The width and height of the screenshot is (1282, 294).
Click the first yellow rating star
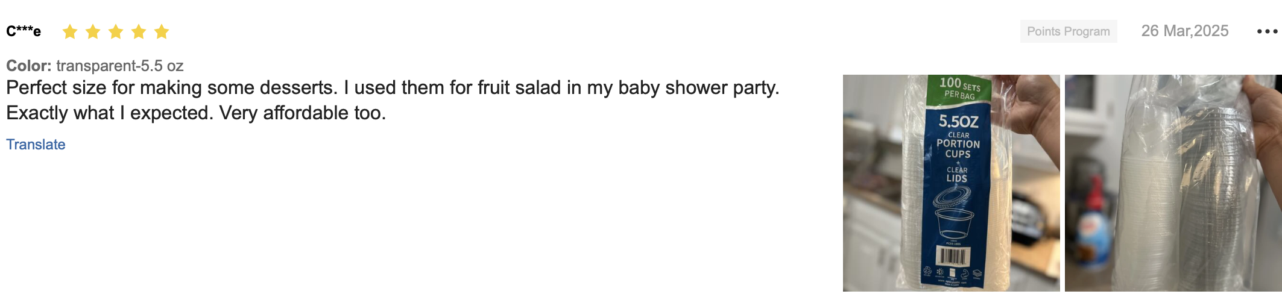click(x=70, y=31)
